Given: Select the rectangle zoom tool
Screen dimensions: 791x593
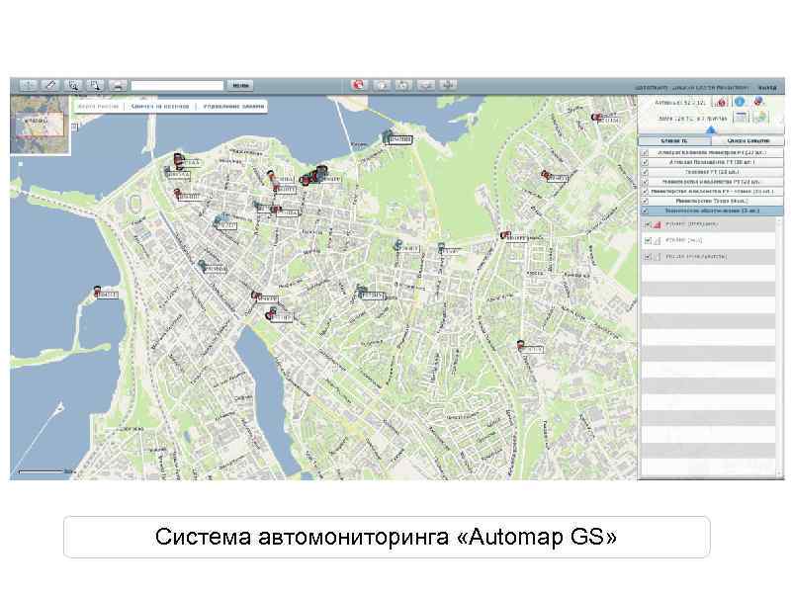Looking at the screenshot, I should coord(96,86).
